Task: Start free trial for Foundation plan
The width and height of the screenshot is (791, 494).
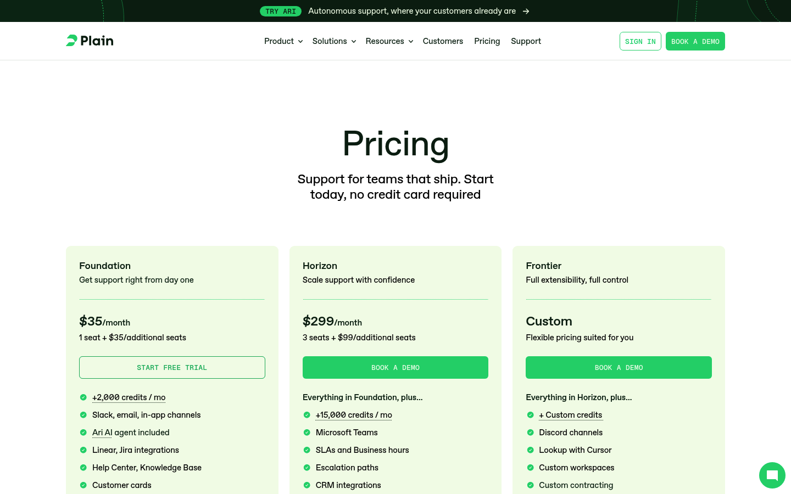Action: coord(172,367)
